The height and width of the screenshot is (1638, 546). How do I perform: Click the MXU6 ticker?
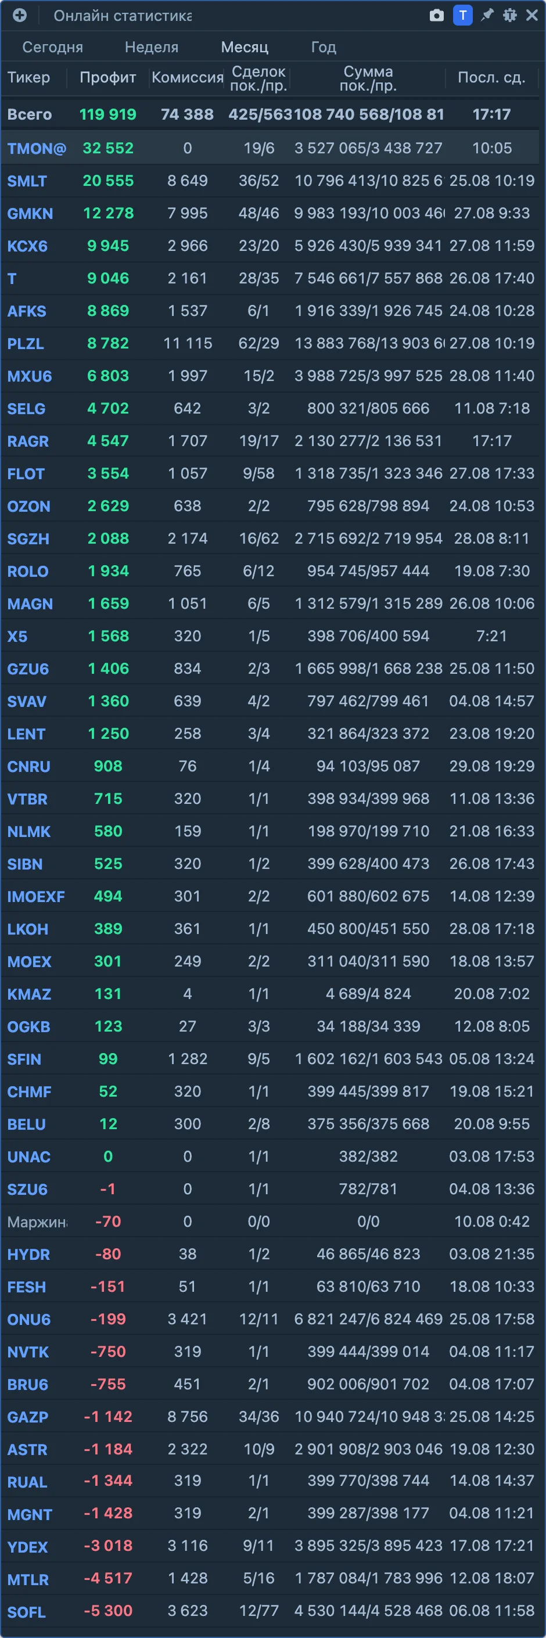point(29,376)
